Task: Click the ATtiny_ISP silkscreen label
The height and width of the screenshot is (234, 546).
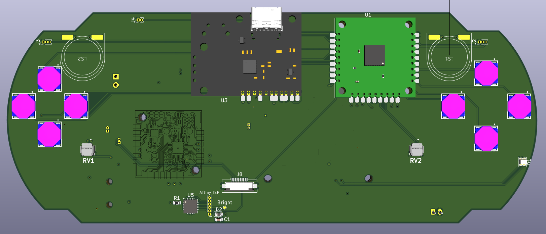Action: [x=209, y=193]
